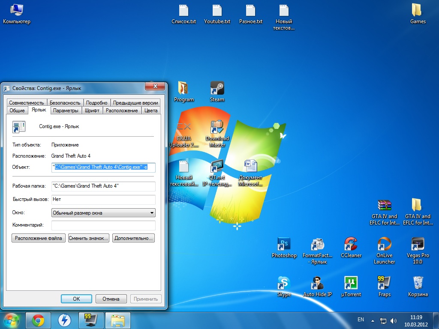The height and width of the screenshot is (329, 439).
Task: Click inside the 'Комментарий' input field
Action: (103, 224)
